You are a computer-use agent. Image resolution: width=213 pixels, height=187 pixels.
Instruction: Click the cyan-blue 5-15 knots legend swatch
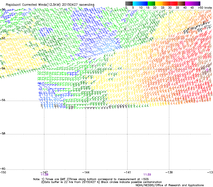tap(140, 3)
